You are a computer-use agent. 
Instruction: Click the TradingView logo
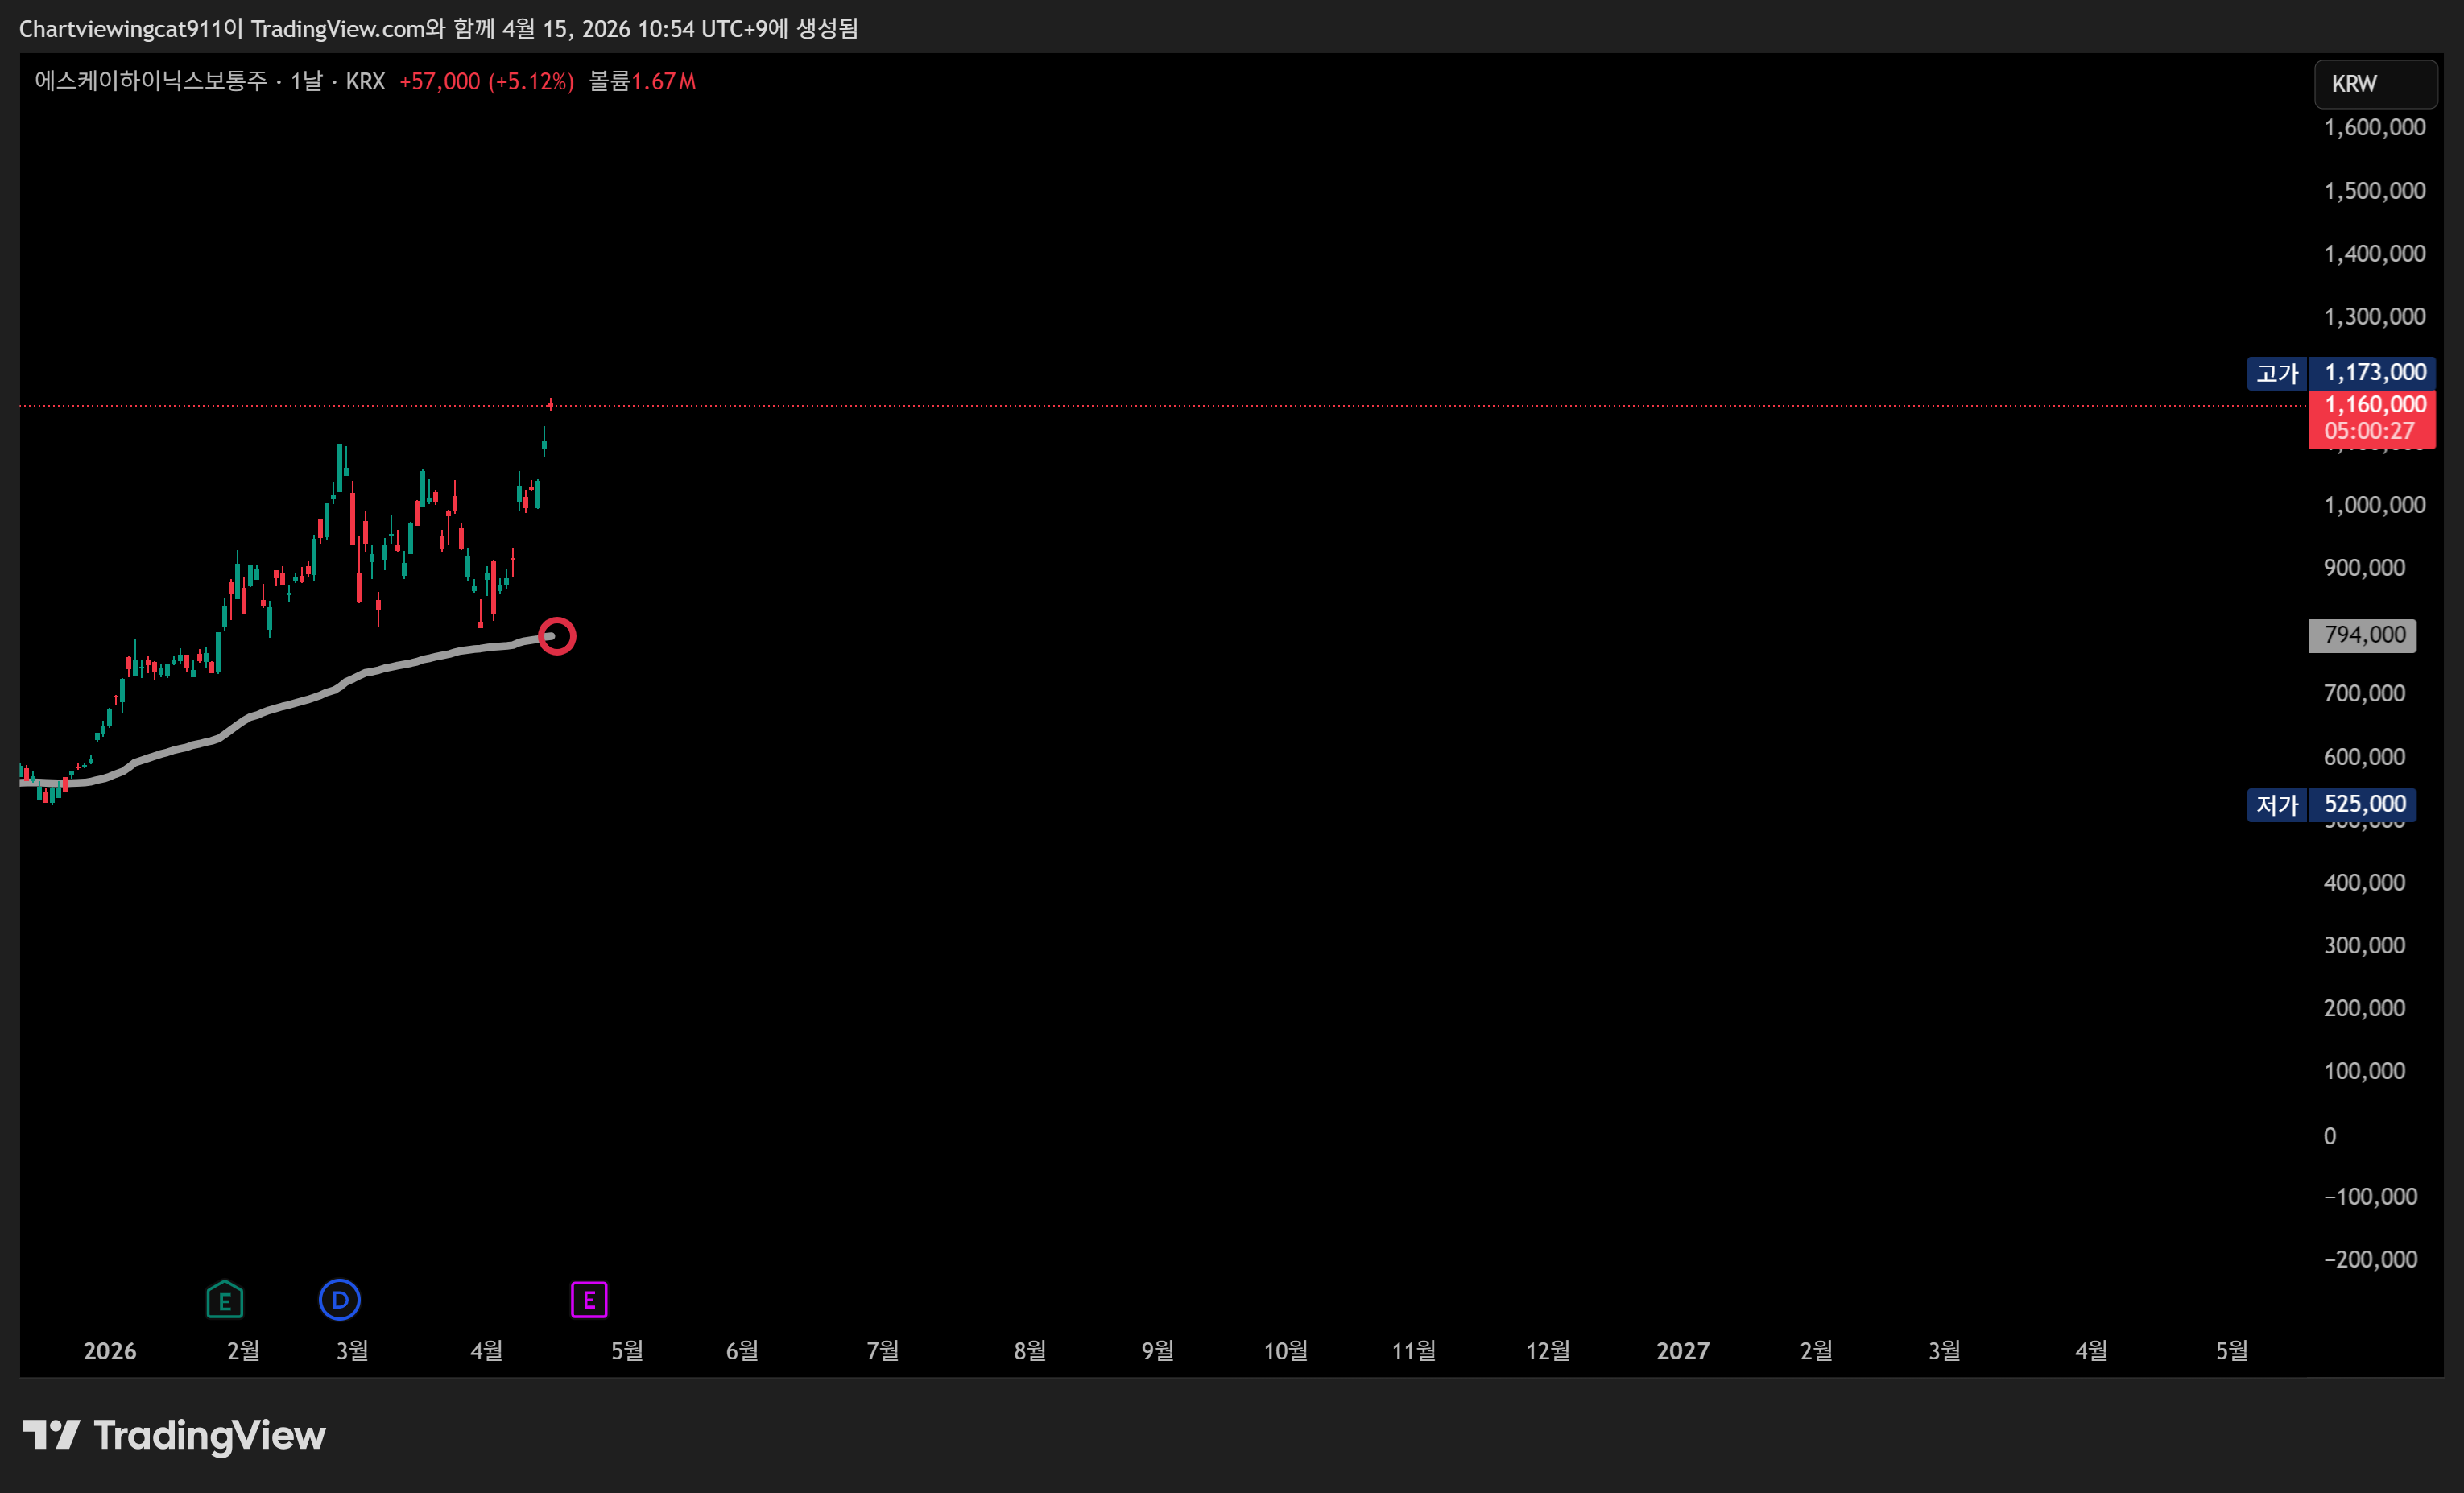(175, 1435)
